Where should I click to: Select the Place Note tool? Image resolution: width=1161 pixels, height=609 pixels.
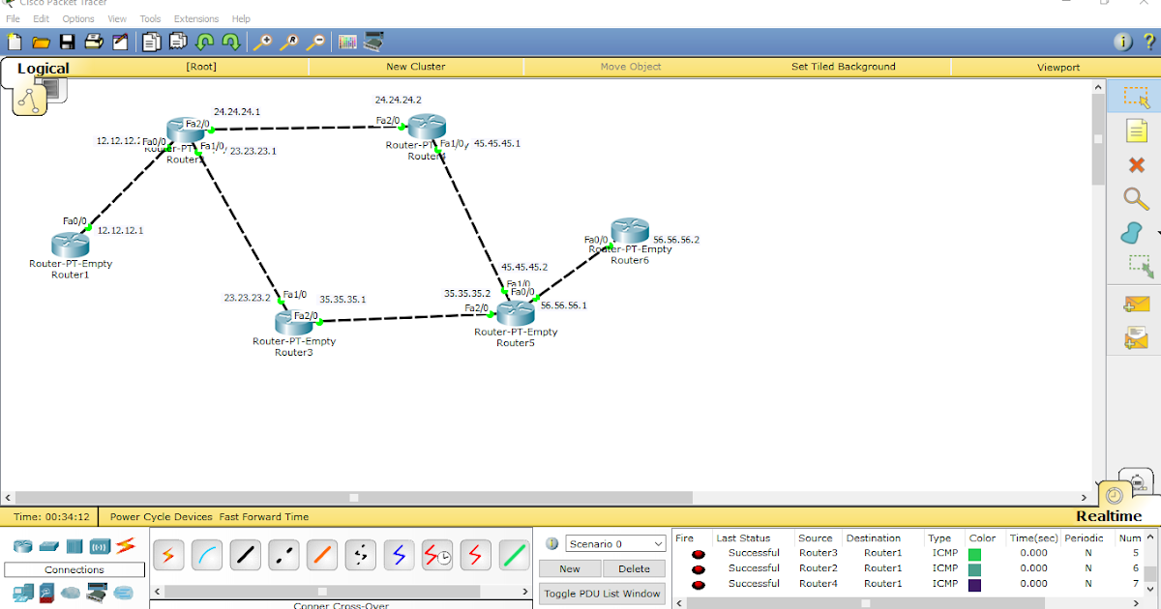[x=1135, y=130]
